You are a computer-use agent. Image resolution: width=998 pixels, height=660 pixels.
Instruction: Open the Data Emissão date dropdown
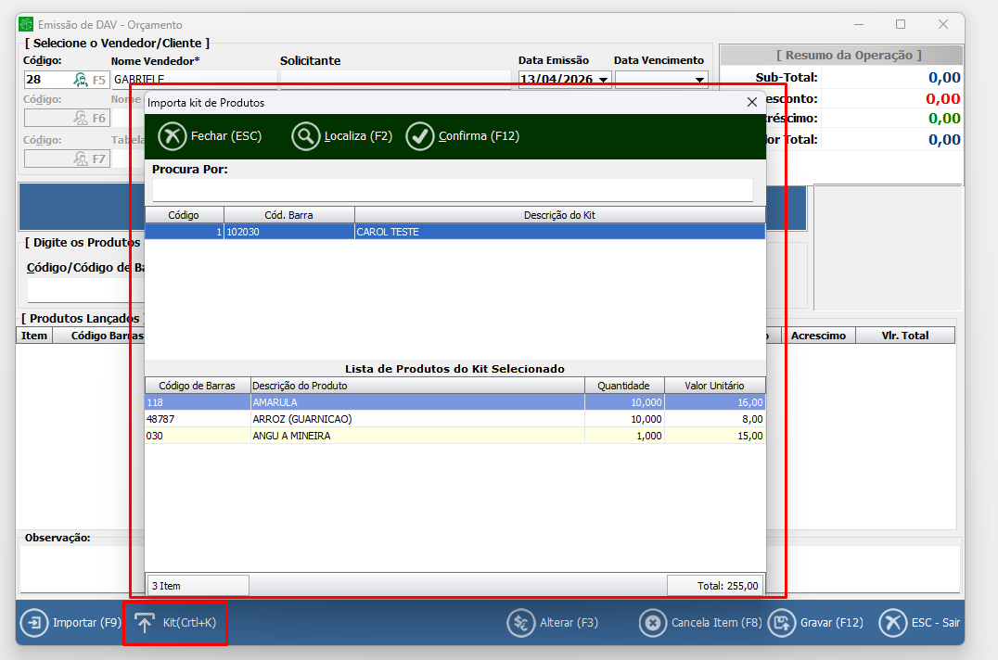(x=604, y=80)
